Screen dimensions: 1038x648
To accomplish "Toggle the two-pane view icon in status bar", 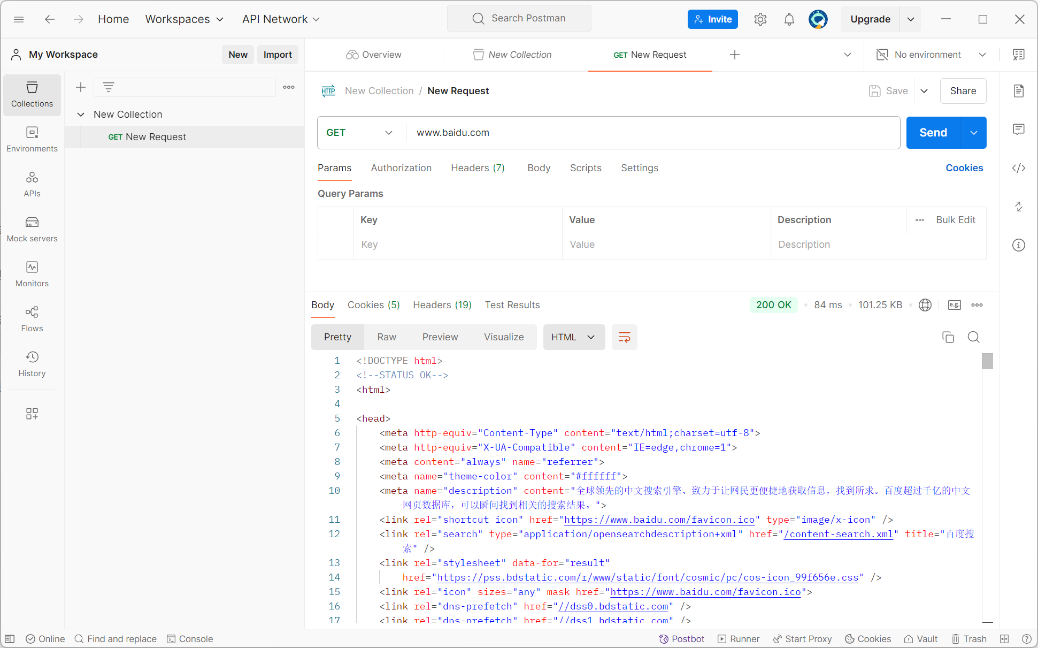I will pyautogui.click(x=1004, y=639).
